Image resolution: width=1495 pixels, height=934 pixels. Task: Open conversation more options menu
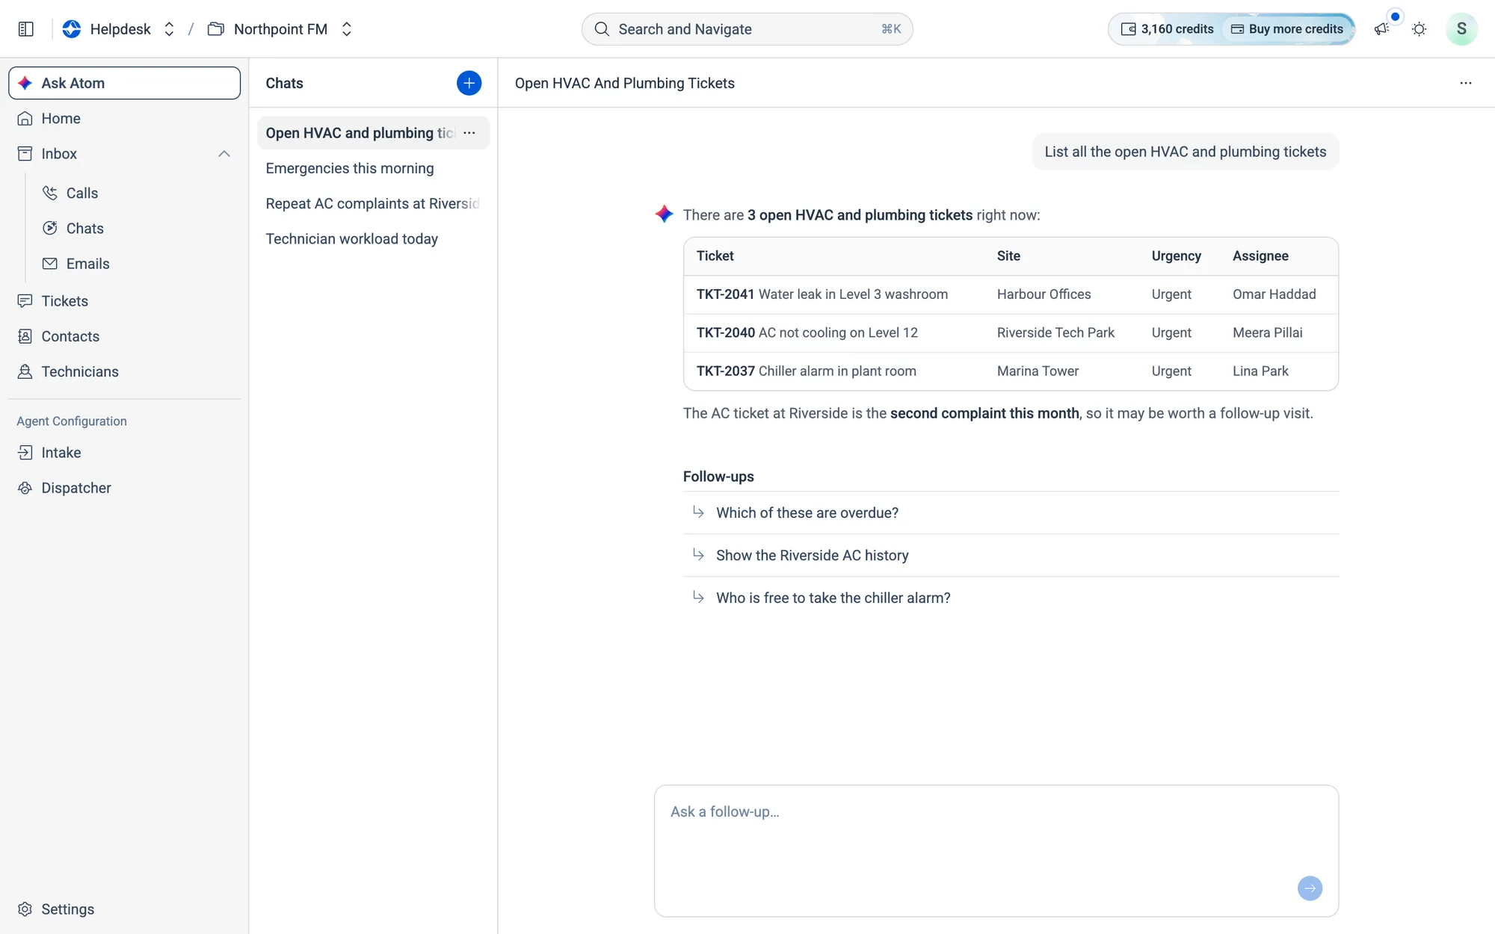[x=1465, y=83]
